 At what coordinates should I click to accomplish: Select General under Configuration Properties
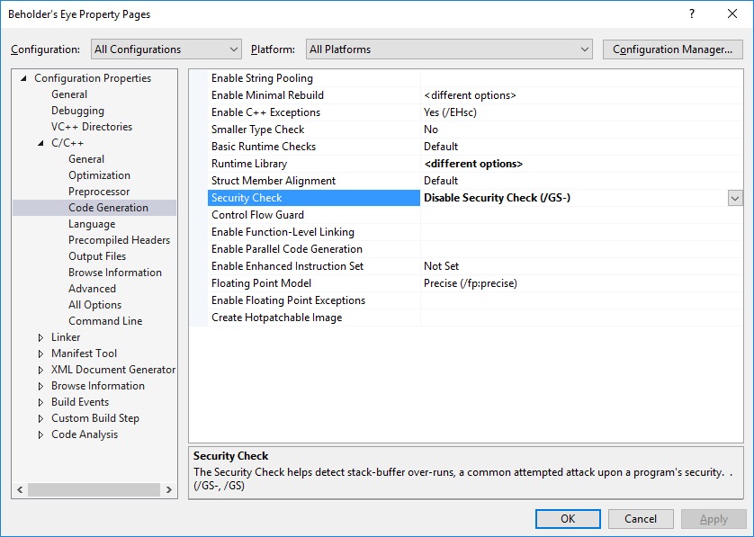(69, 94)
